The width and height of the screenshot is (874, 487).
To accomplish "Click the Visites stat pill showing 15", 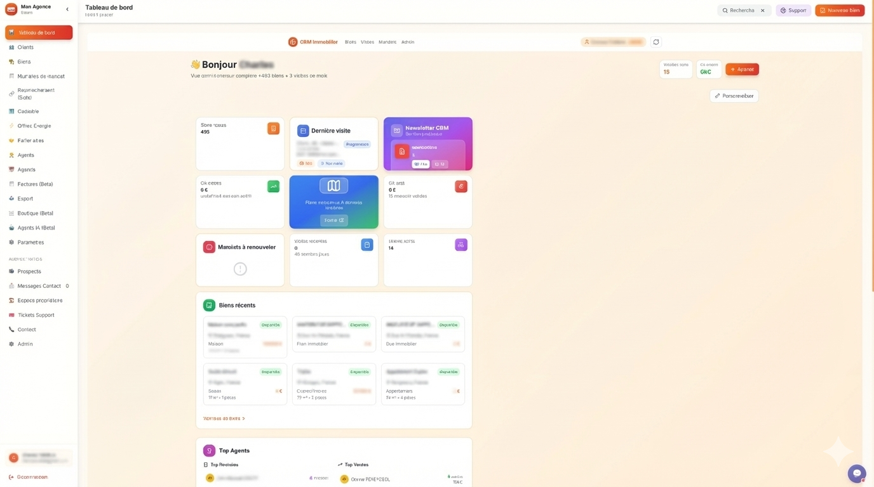I will coord(676,69).
